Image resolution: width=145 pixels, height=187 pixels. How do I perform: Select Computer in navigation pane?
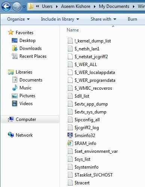[26, 119]
